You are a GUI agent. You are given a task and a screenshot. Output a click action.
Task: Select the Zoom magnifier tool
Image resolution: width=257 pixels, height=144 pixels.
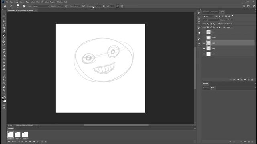point(4,90)
